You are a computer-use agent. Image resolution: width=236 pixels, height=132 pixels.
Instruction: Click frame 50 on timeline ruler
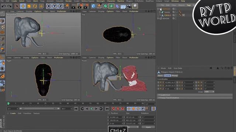[83, 103]
